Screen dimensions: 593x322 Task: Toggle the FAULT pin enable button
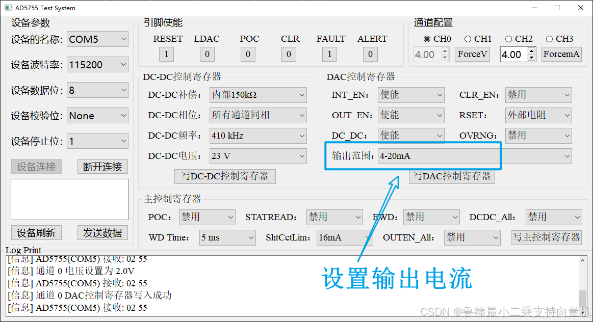[329, 54]
